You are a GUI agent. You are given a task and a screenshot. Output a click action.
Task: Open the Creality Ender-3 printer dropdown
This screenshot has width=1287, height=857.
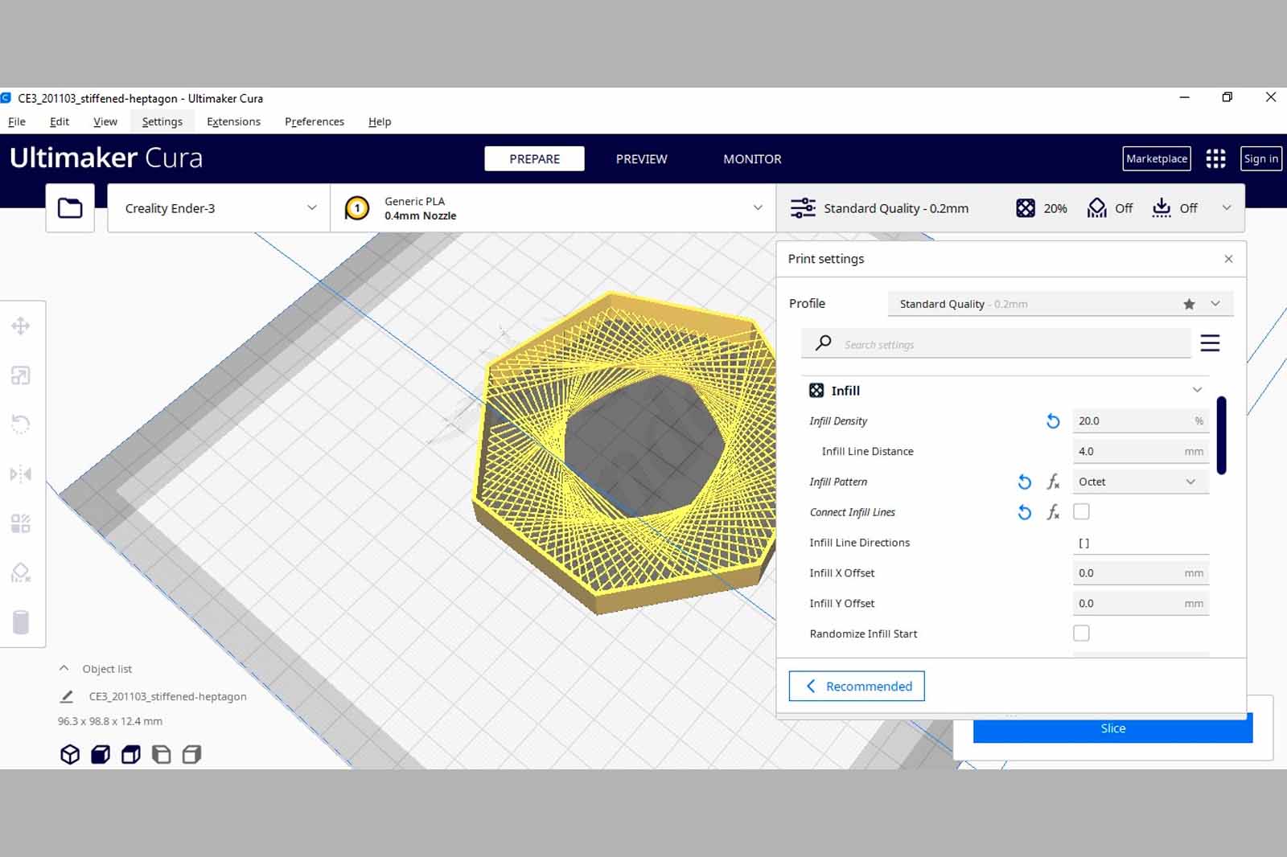click(x=219, y=208)
